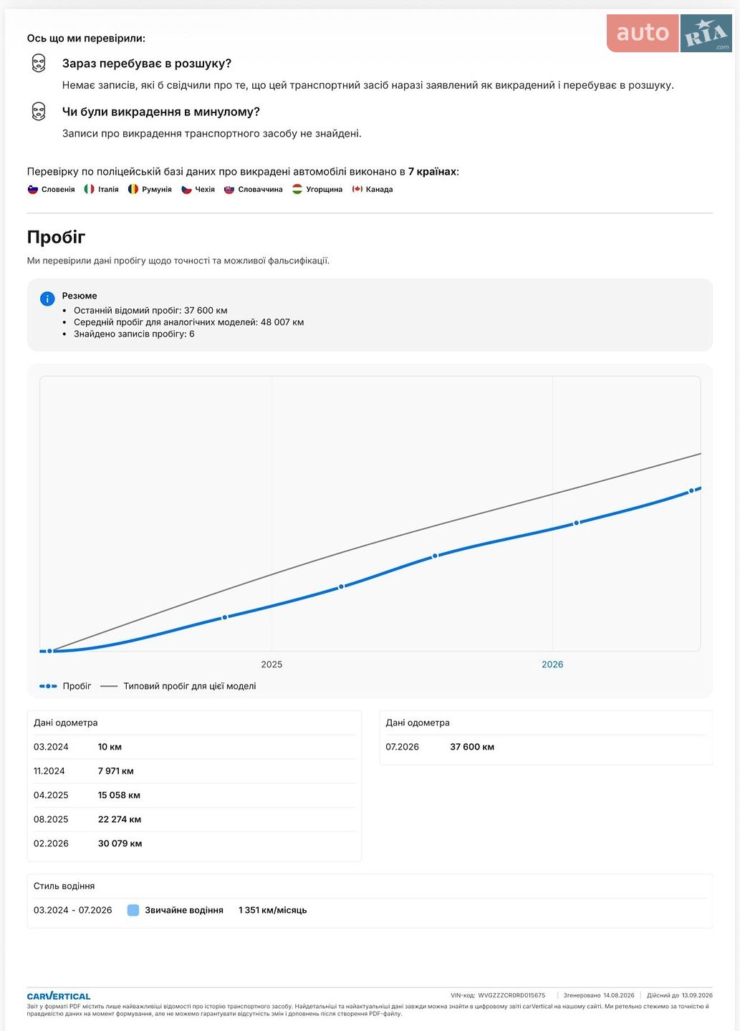Image resolution: width=740 pixels, height=1031 pixels.
Task: Click the Romania flag icon
Action: [x=133, y=189]
